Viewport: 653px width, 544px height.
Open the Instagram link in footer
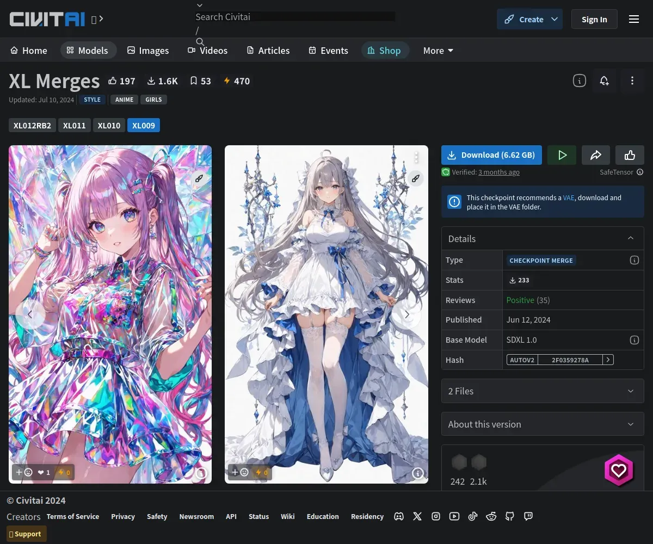click(436, 516)
